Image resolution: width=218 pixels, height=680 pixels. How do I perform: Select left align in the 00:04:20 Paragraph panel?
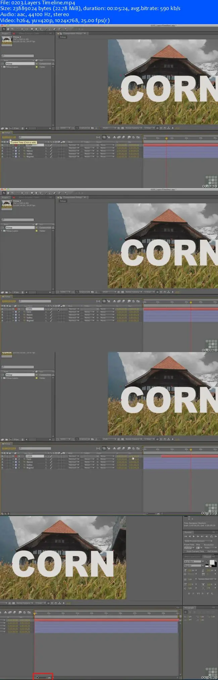[185, 612]
